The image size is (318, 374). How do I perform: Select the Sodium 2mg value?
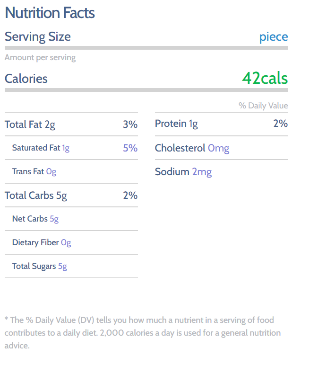(x=202, y=172)
